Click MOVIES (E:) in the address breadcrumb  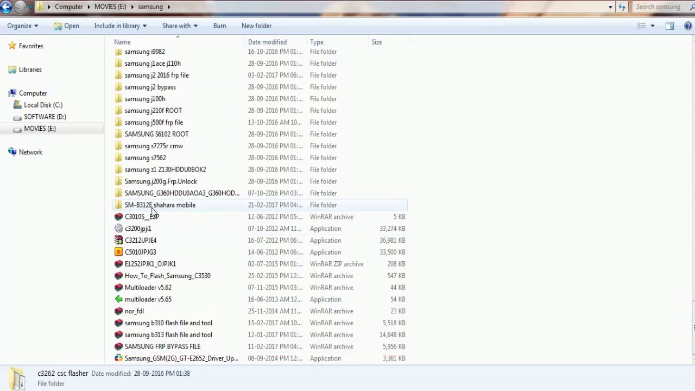point(110,7)
